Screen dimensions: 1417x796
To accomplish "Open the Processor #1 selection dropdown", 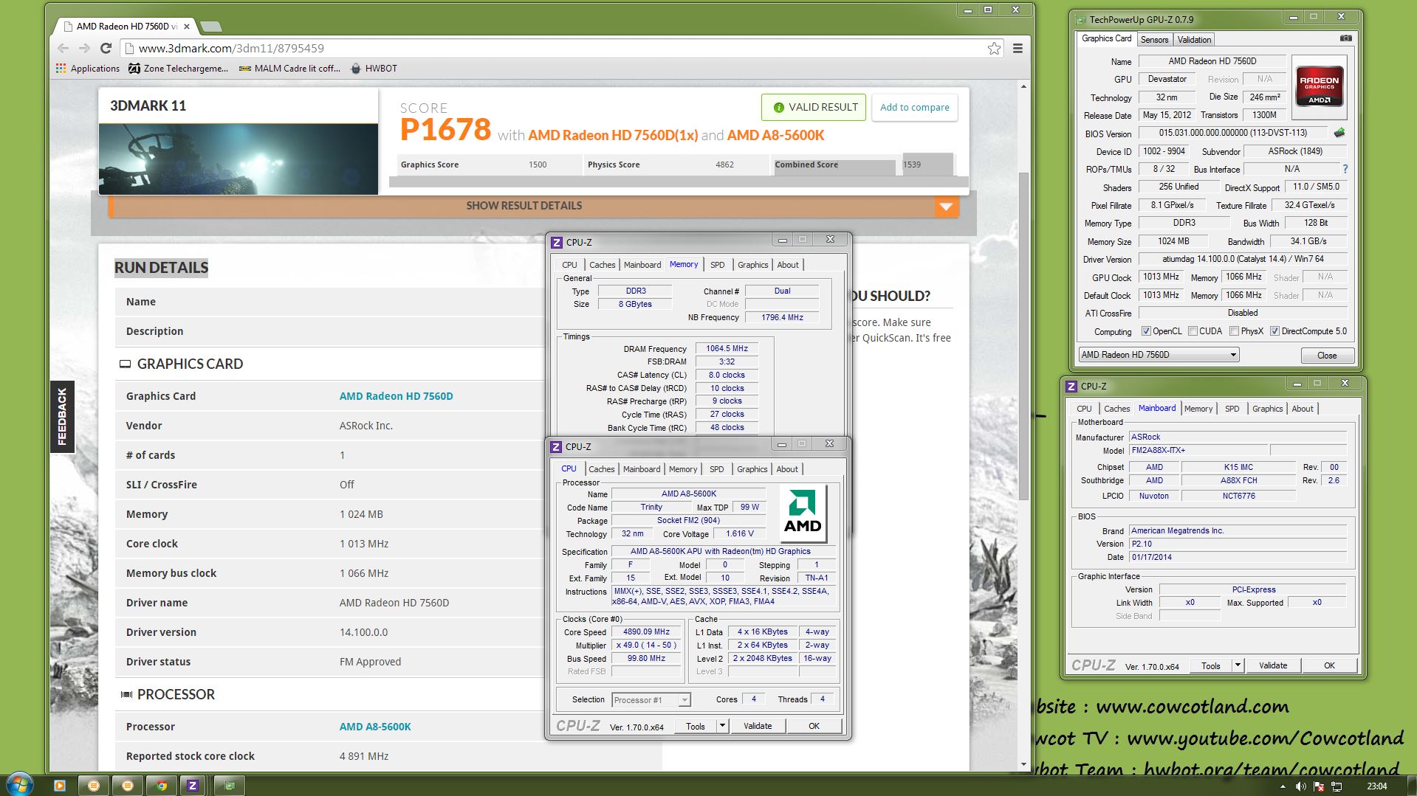I will click(651, 699).
